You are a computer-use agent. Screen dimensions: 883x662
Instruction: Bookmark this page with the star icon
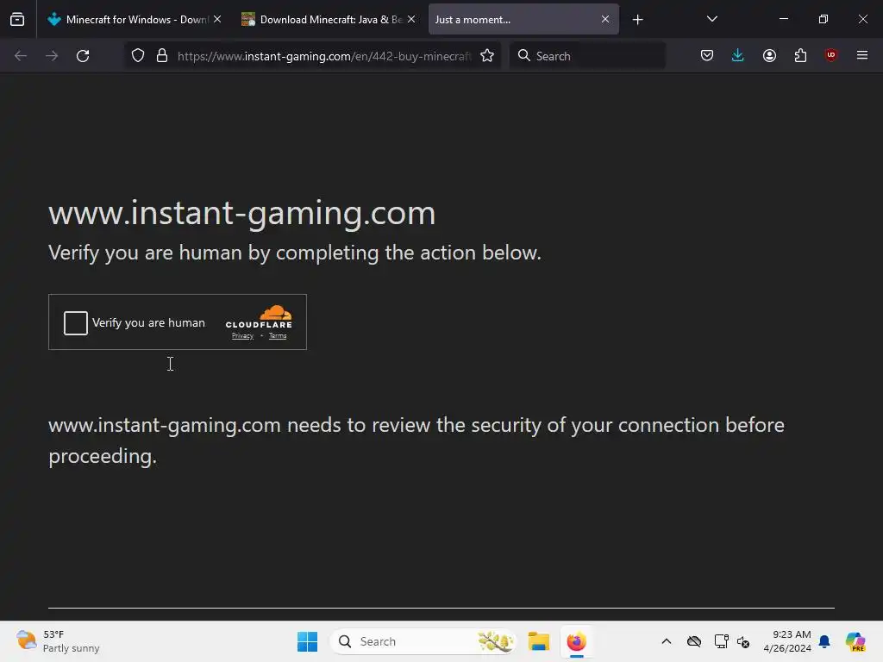[x=487, y=56]
